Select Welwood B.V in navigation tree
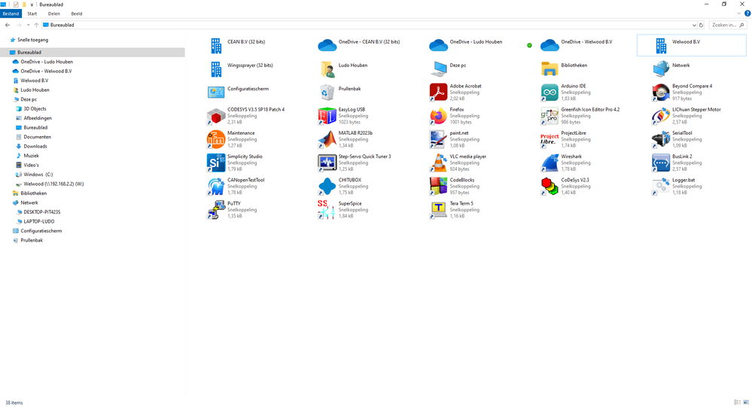This screenshot has height=407, width=752. coord(34,80)
